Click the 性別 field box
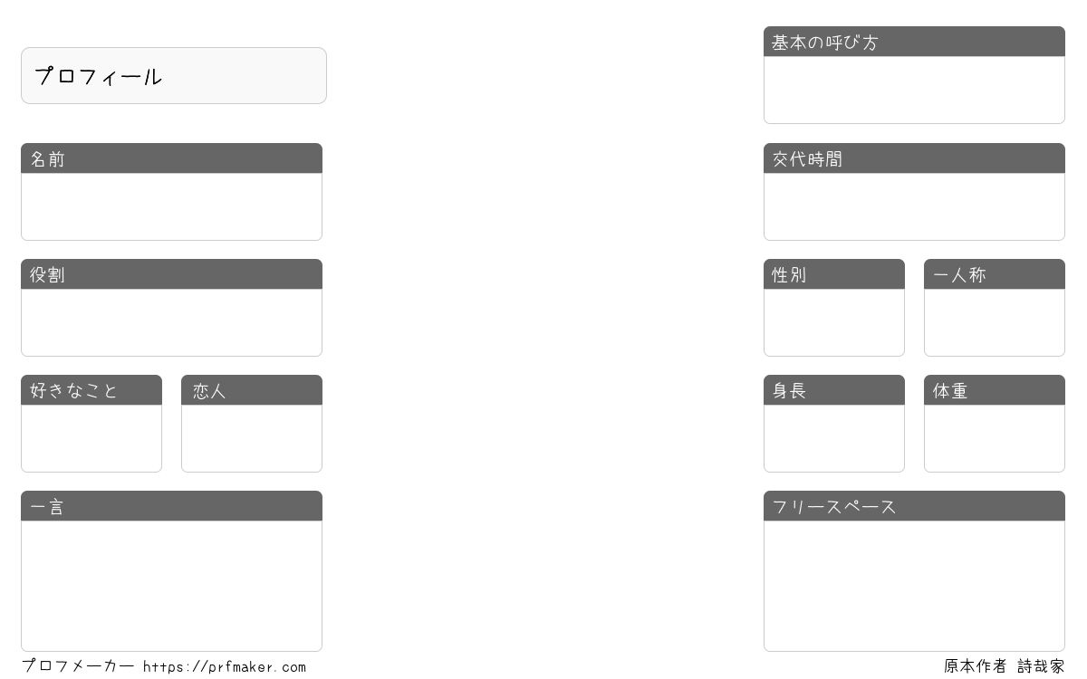 (834, 322)
